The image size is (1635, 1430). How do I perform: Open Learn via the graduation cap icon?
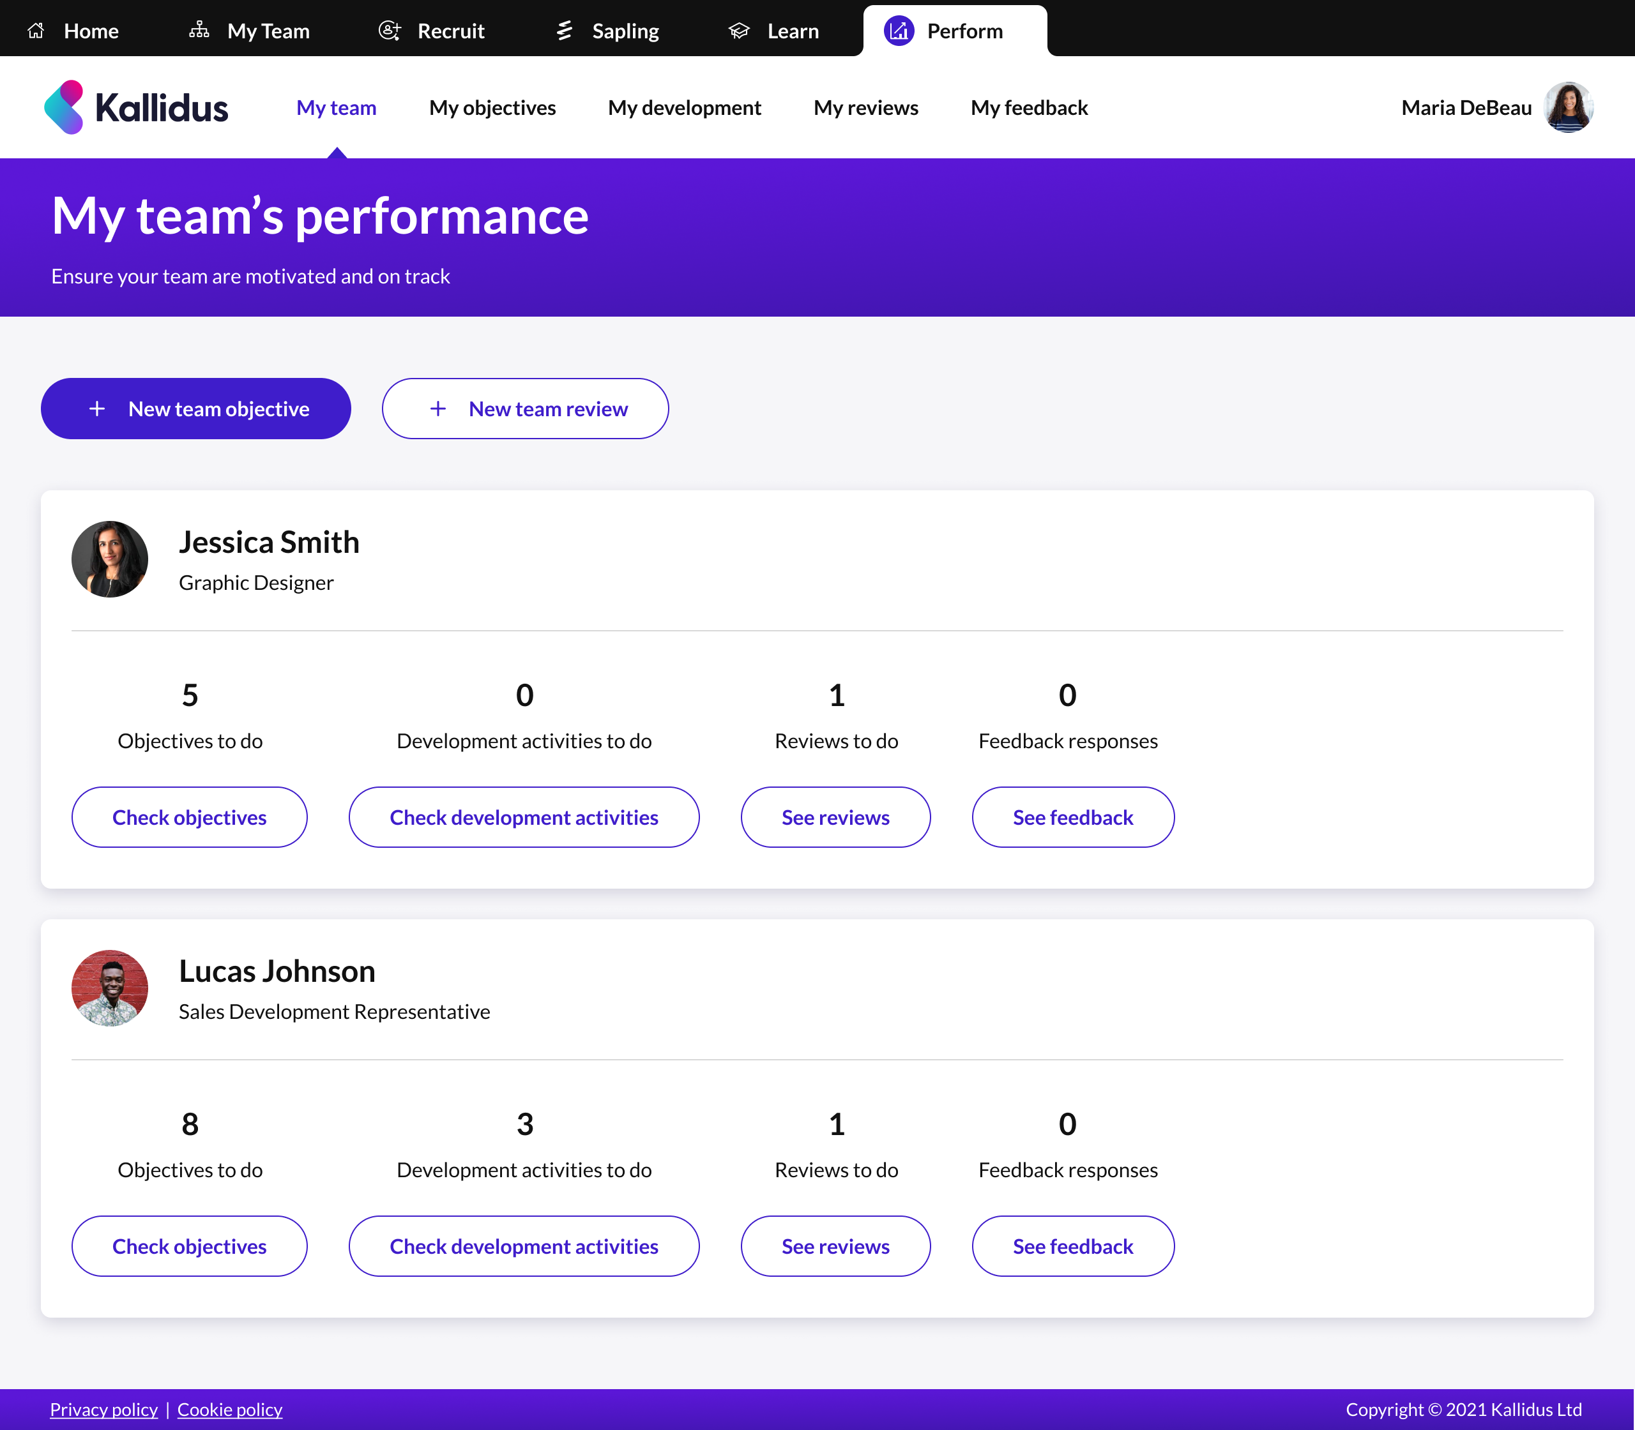pos(738,29)
